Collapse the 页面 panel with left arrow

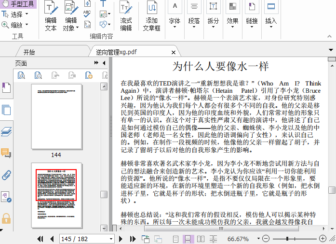click(104, 63)
